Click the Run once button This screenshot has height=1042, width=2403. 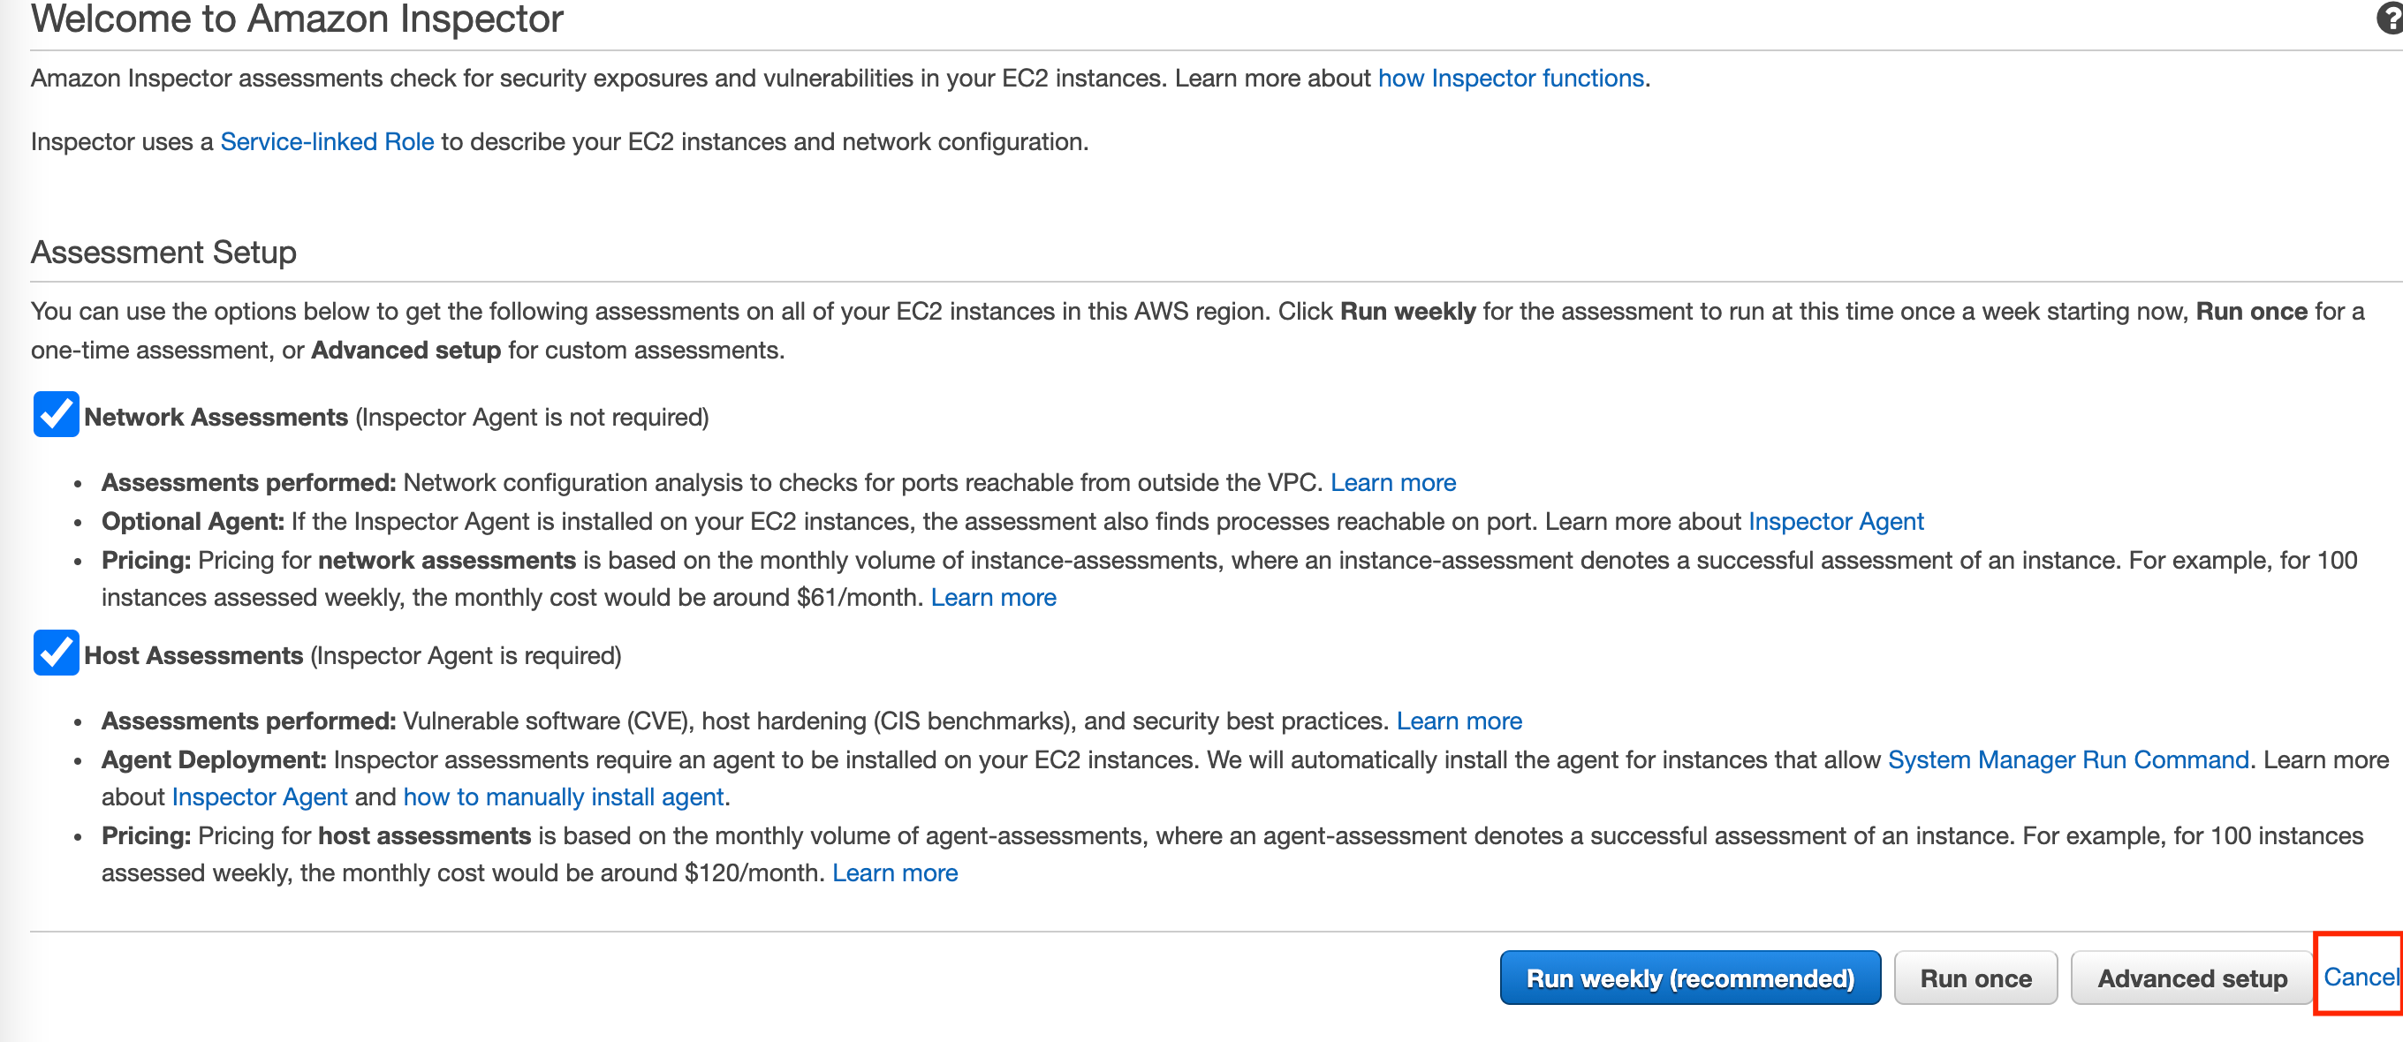pyautogui.click(x=1975, y=978)
